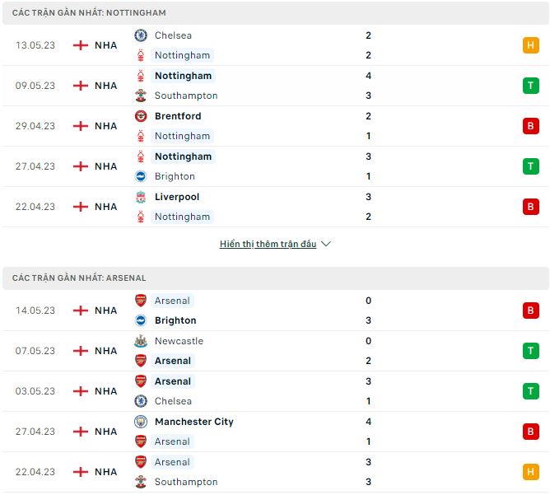Screen dimensions: 550x495
Task: Click the Newcastle club crest icon
Action: pos(141,341)
